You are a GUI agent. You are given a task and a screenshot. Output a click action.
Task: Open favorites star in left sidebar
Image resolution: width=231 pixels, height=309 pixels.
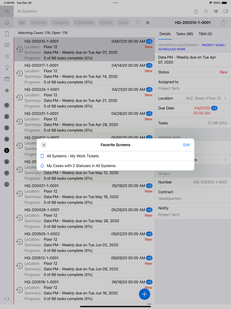point(7,90)
